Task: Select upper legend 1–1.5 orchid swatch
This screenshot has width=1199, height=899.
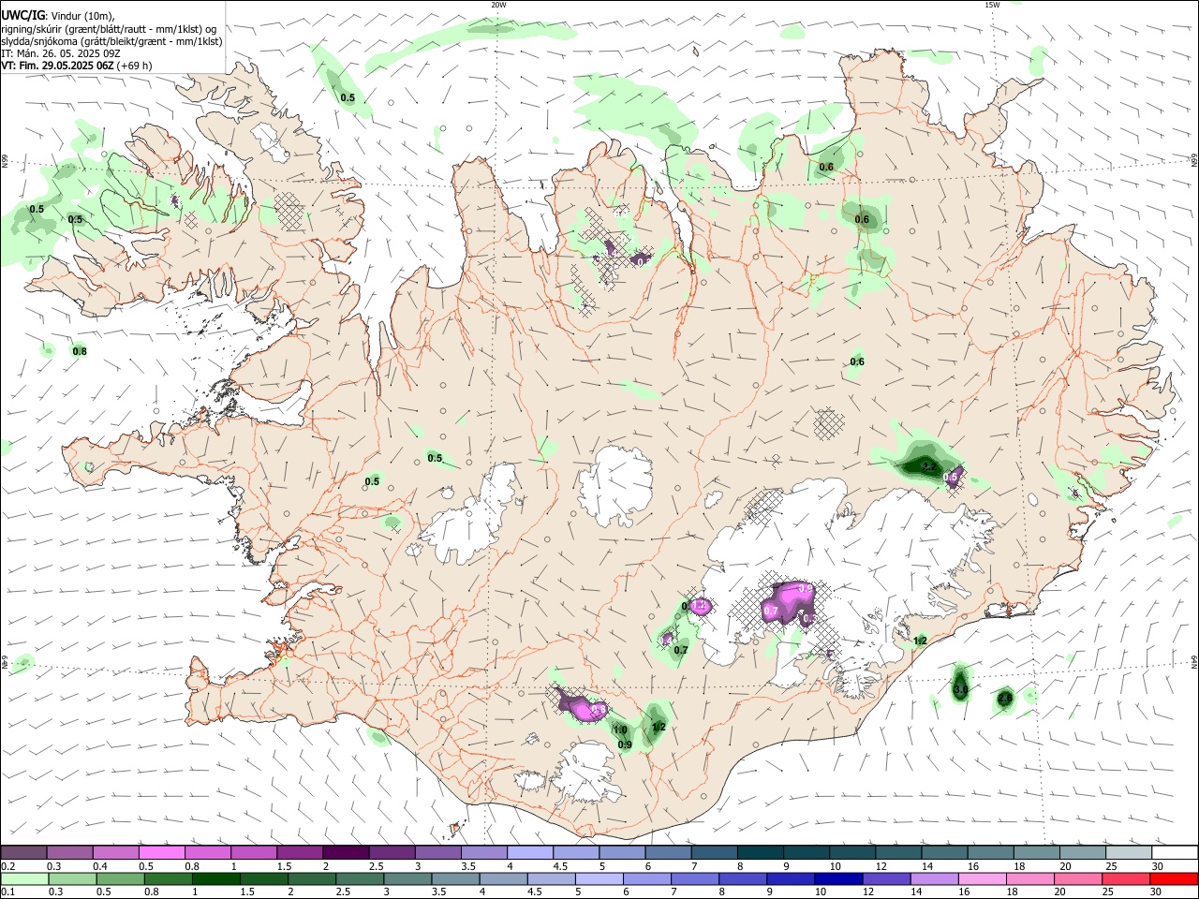Action: 254,852
